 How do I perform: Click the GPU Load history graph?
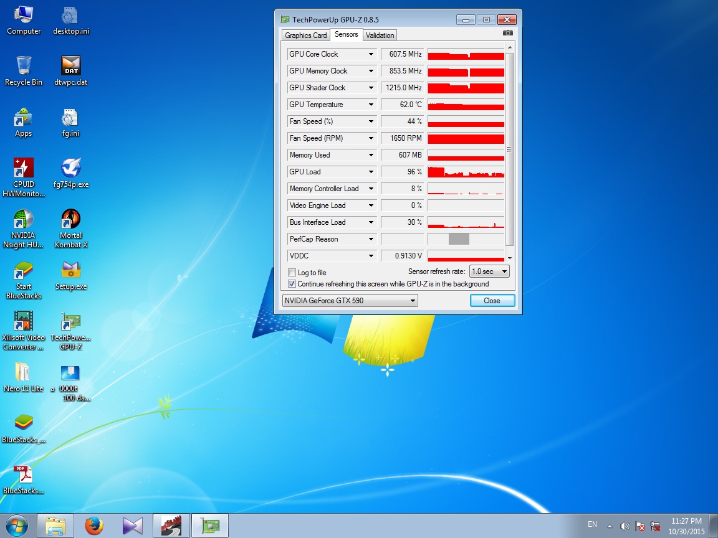pyautogui.click(x=466, y=172)
